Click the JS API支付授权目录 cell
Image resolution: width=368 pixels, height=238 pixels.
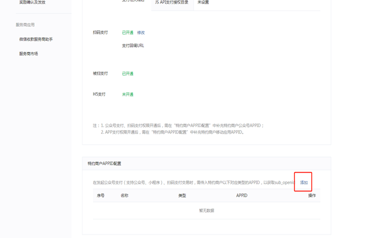click(172, 3)
